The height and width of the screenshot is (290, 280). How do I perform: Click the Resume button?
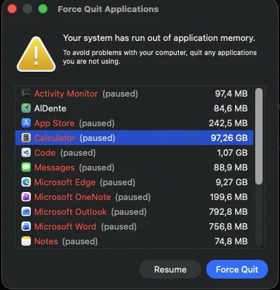[170, 269]
